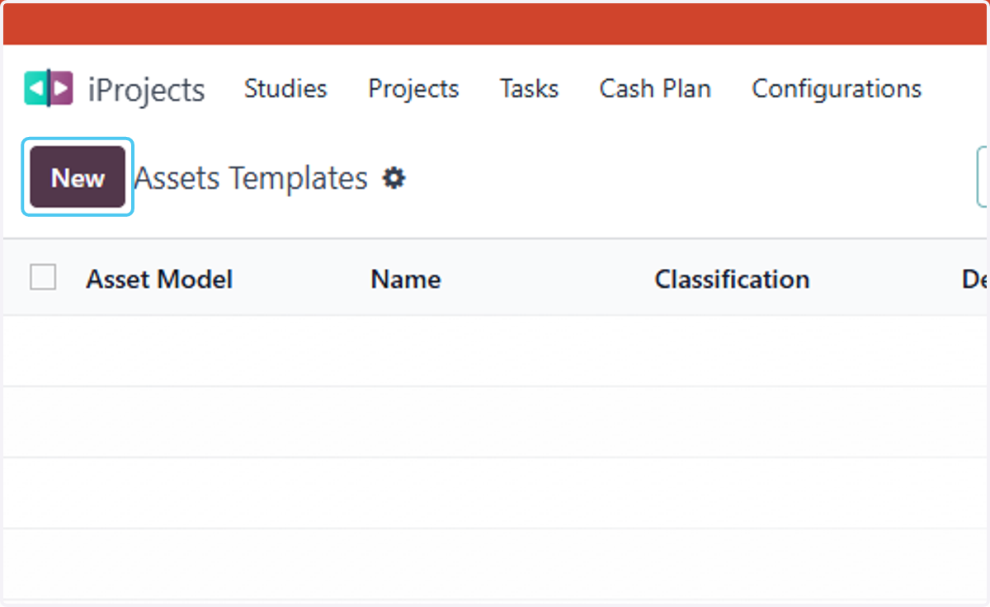Sort the list by Name column
This screenshot has height=607, width=990.
click(x=406, y=279)
